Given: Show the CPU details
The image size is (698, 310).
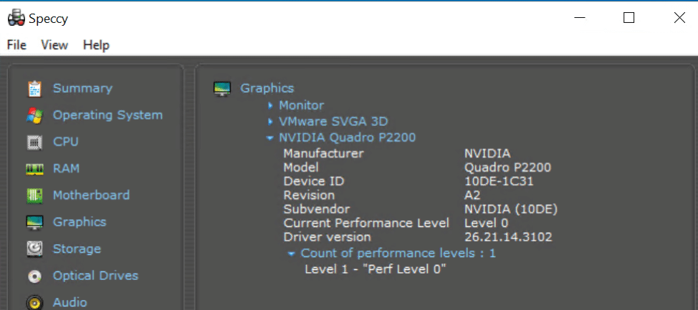Looking at the screenshot, I should [x=66, y=142].
